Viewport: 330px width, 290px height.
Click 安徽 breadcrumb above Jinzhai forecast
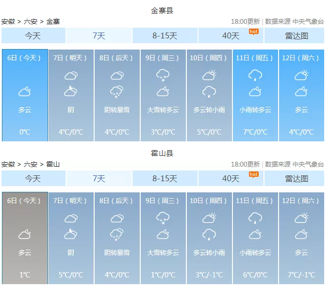[x=8, y=21]
